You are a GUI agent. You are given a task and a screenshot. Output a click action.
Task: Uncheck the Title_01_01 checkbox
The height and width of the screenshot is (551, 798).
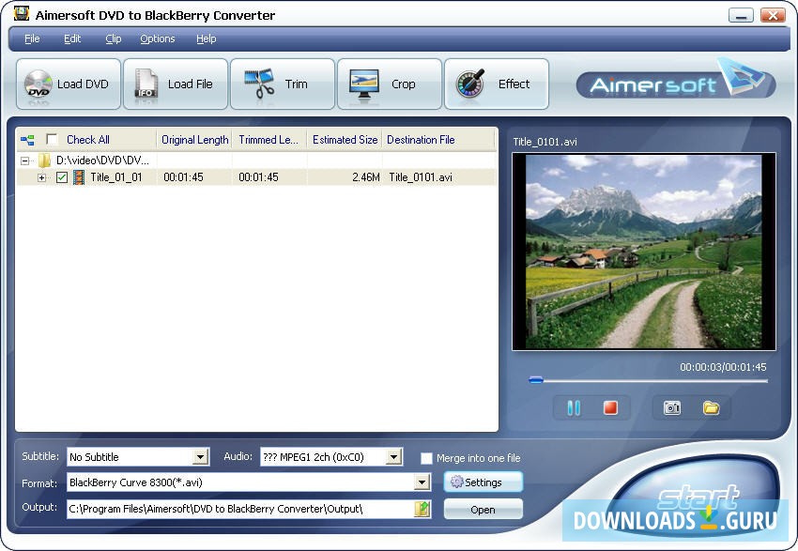pos(62,177)
